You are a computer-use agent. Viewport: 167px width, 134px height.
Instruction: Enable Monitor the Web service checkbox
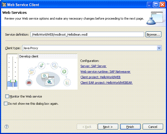tap(7, 96)
